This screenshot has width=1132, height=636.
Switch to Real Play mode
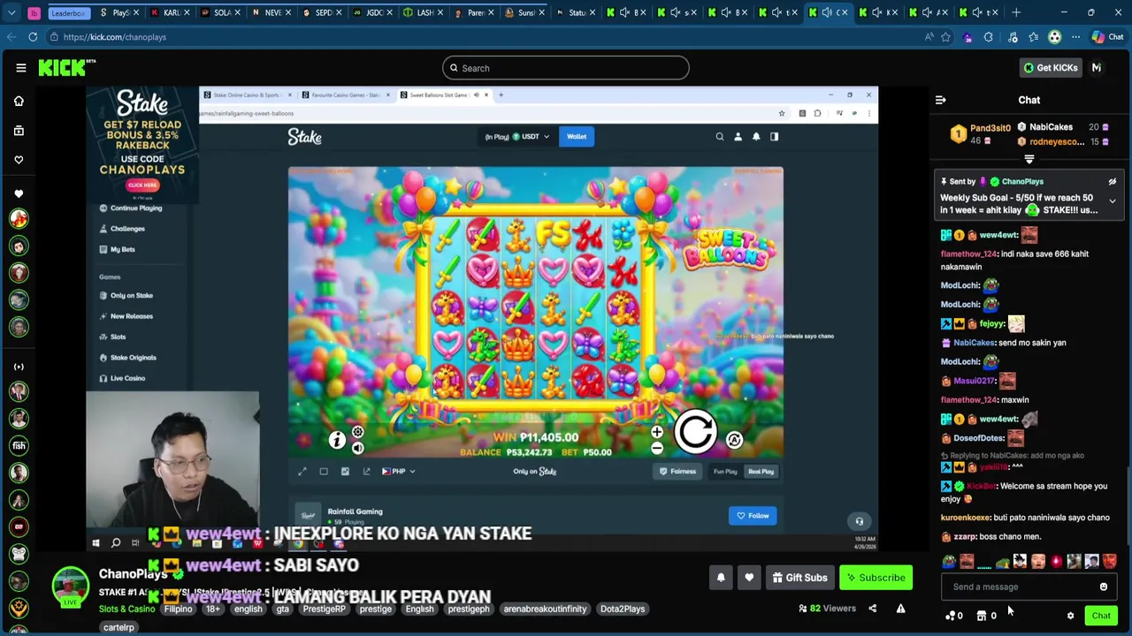[x=761, y=472]
